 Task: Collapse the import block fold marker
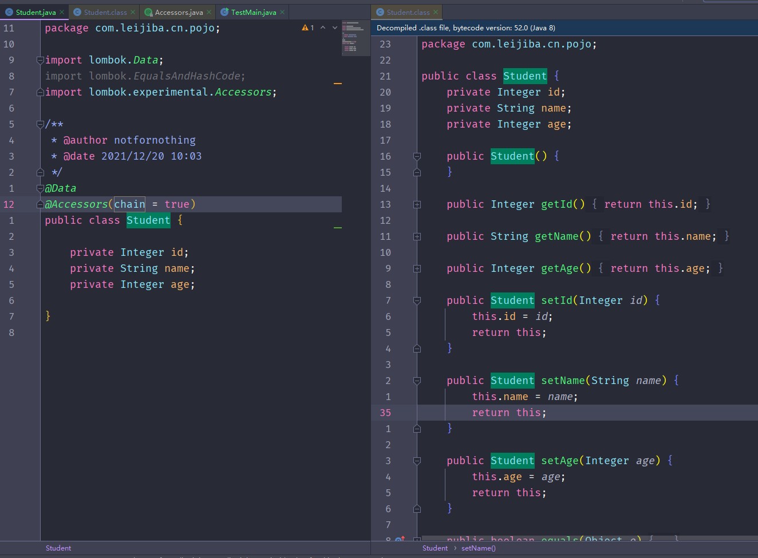coord(40,60)
